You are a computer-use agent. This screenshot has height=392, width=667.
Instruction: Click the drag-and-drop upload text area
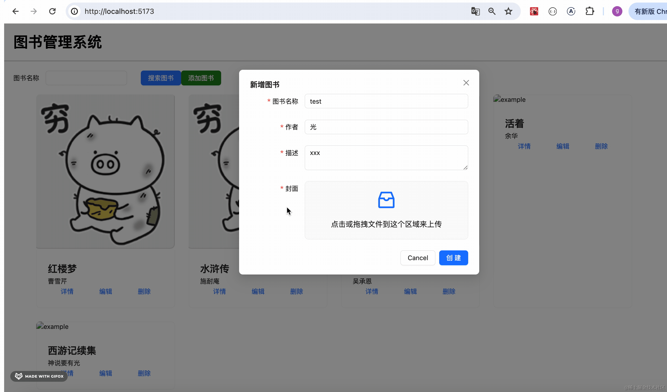point(386,224)
